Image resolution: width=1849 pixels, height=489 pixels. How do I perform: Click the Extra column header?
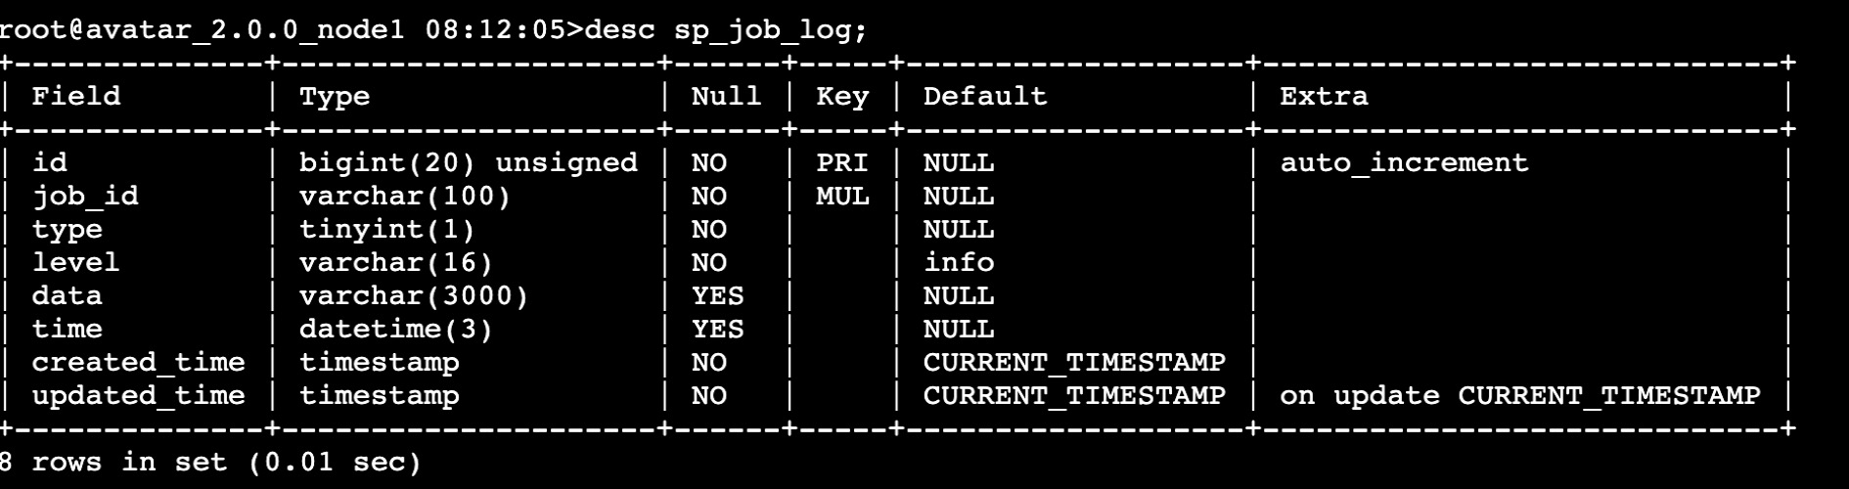[1324, 96]
